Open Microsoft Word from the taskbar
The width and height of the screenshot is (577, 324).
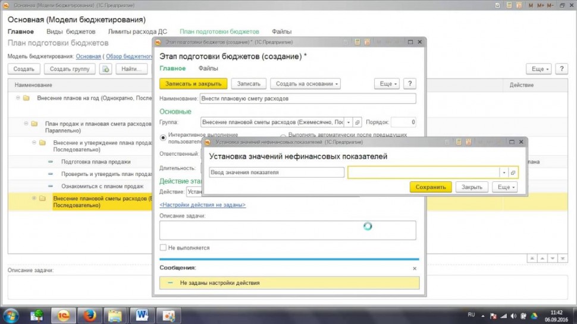142,314
